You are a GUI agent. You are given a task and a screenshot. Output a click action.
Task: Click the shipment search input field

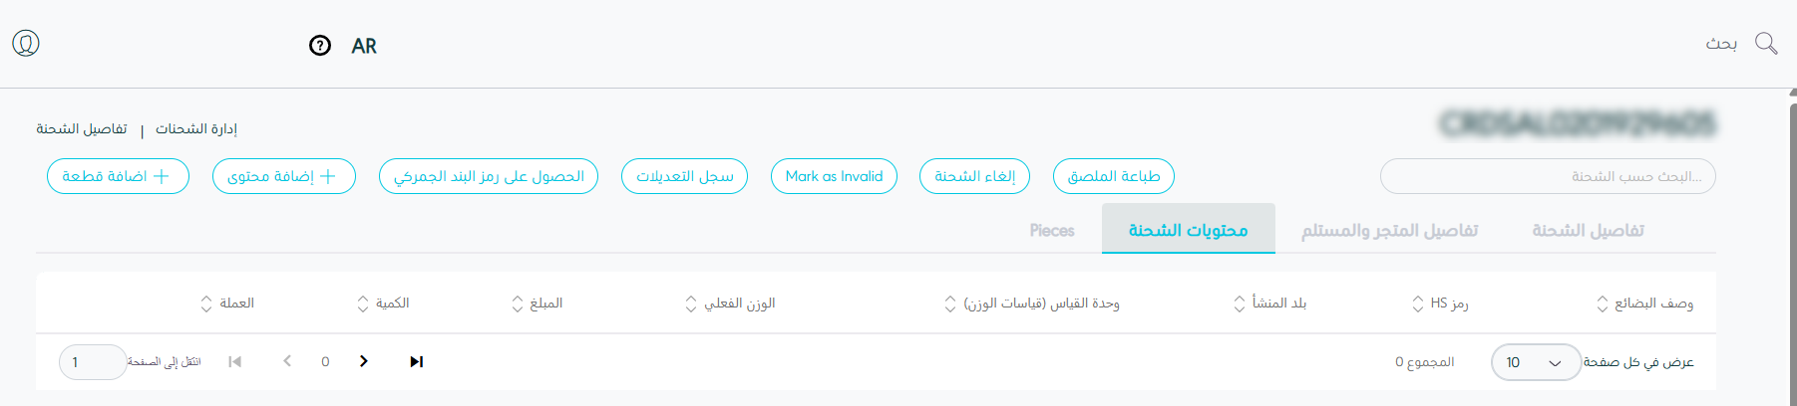(1547, 176)
